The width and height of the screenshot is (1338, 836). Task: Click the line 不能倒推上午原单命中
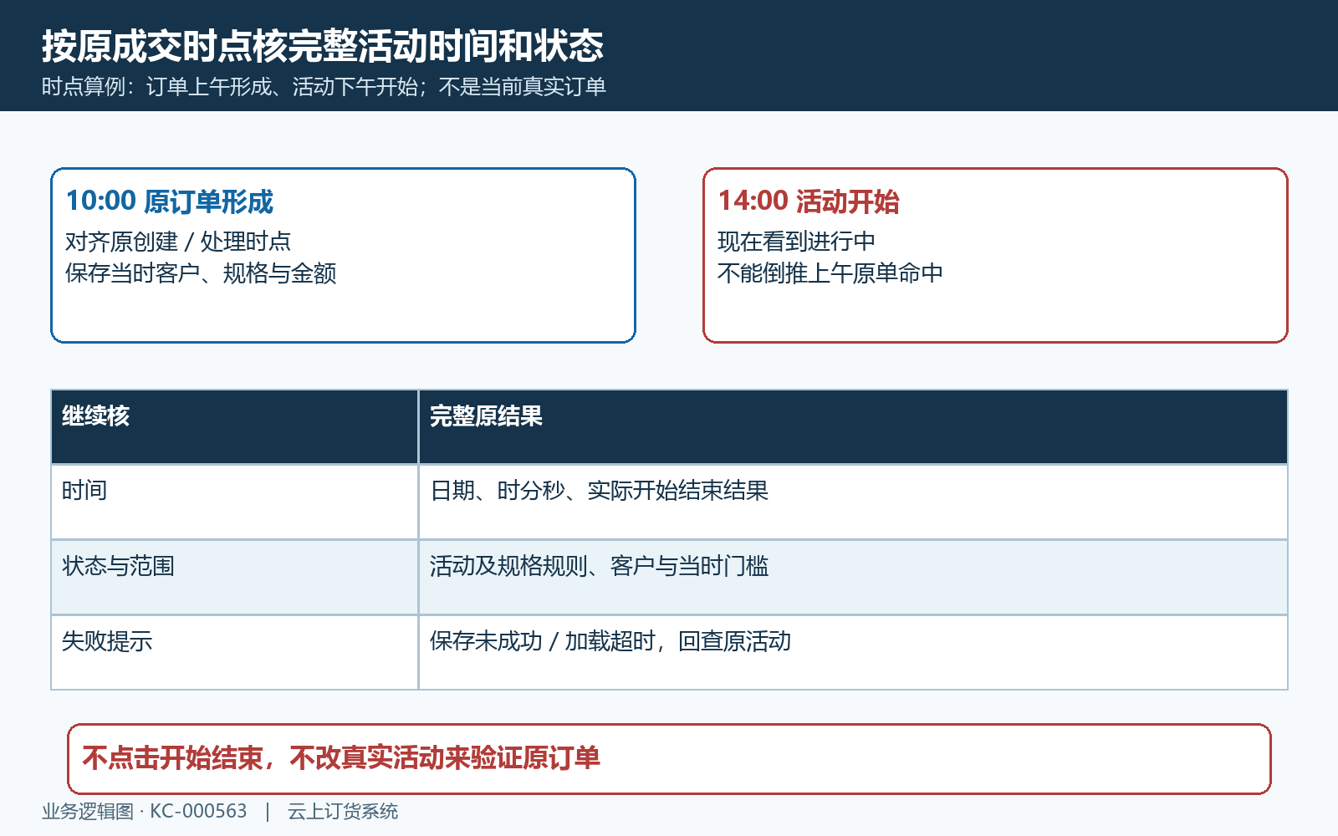point(830,273)
